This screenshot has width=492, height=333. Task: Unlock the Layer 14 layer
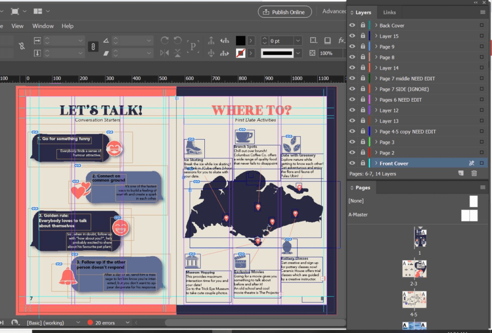[x=363, y=68]
